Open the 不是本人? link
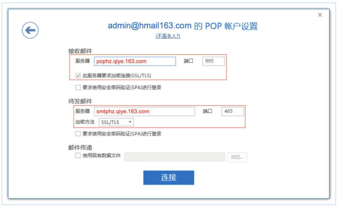Viewport: 338px width, 208px height. pos(168,36)
